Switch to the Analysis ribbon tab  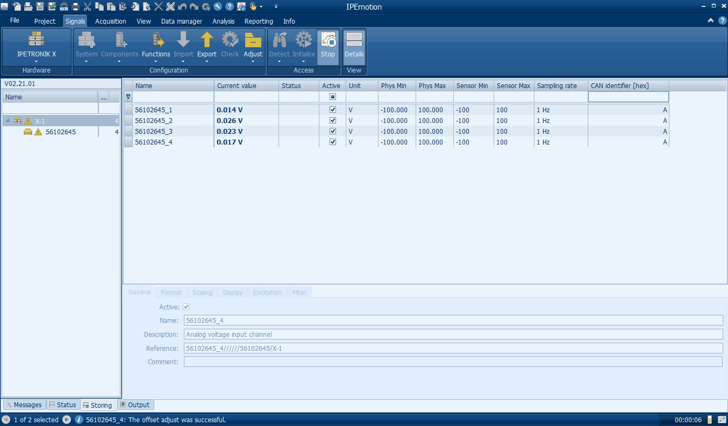click(224, 21)
